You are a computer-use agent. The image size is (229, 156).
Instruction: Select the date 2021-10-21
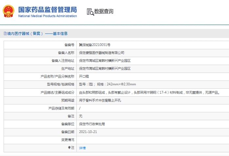(88, 132)
